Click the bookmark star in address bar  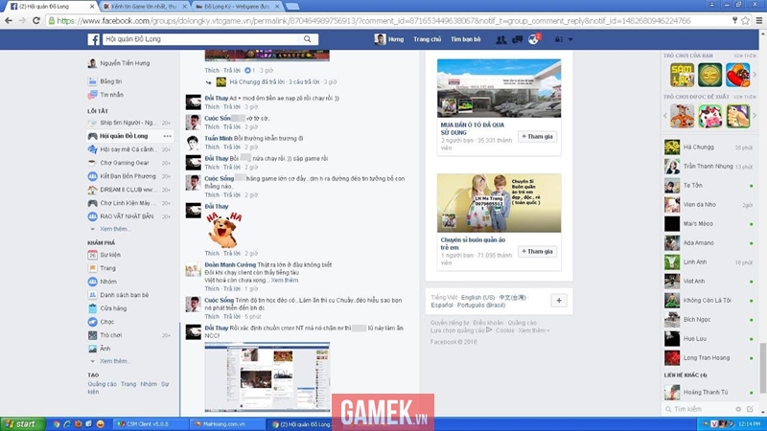click(x=745, y=20)
